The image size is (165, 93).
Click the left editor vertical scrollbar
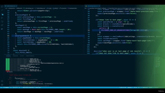click(x=84, y=32)
